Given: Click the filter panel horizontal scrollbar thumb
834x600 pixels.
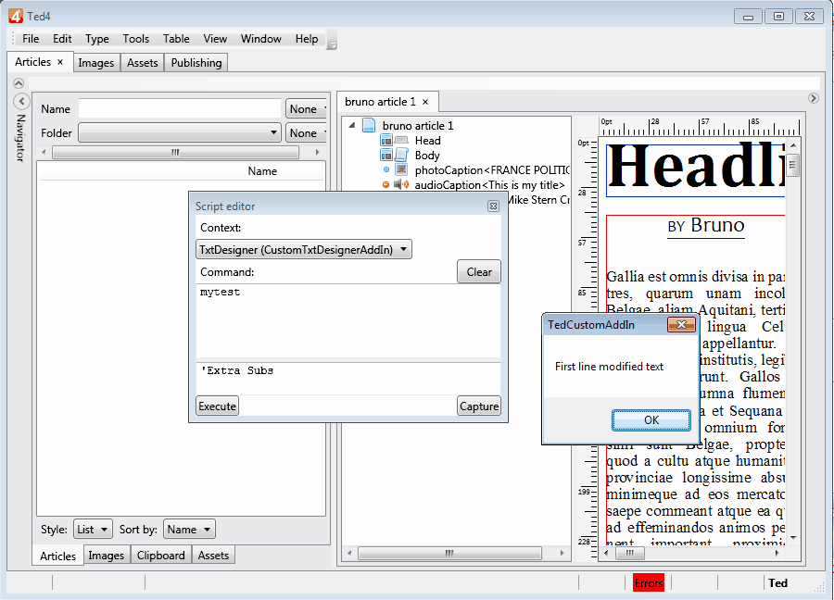Looking at the screenshot, I should (x=175, y=153).
